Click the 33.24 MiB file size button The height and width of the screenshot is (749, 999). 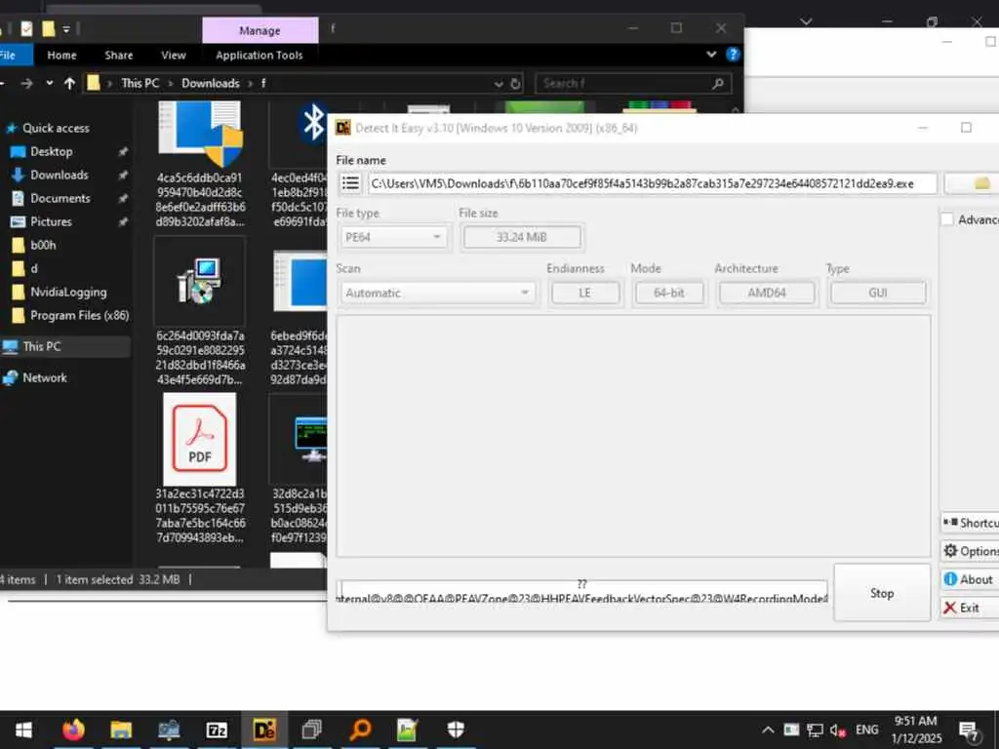522,238
